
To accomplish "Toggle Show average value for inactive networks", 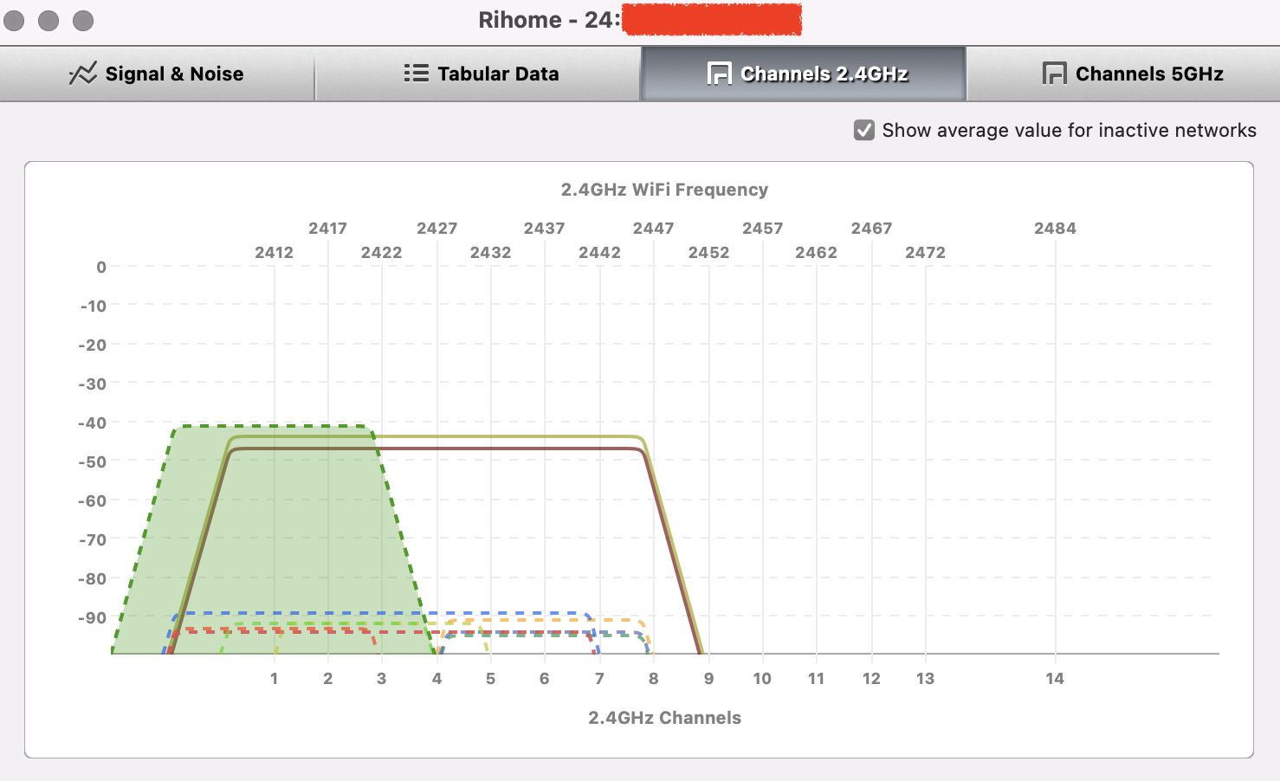I will (x=863, y=130).
